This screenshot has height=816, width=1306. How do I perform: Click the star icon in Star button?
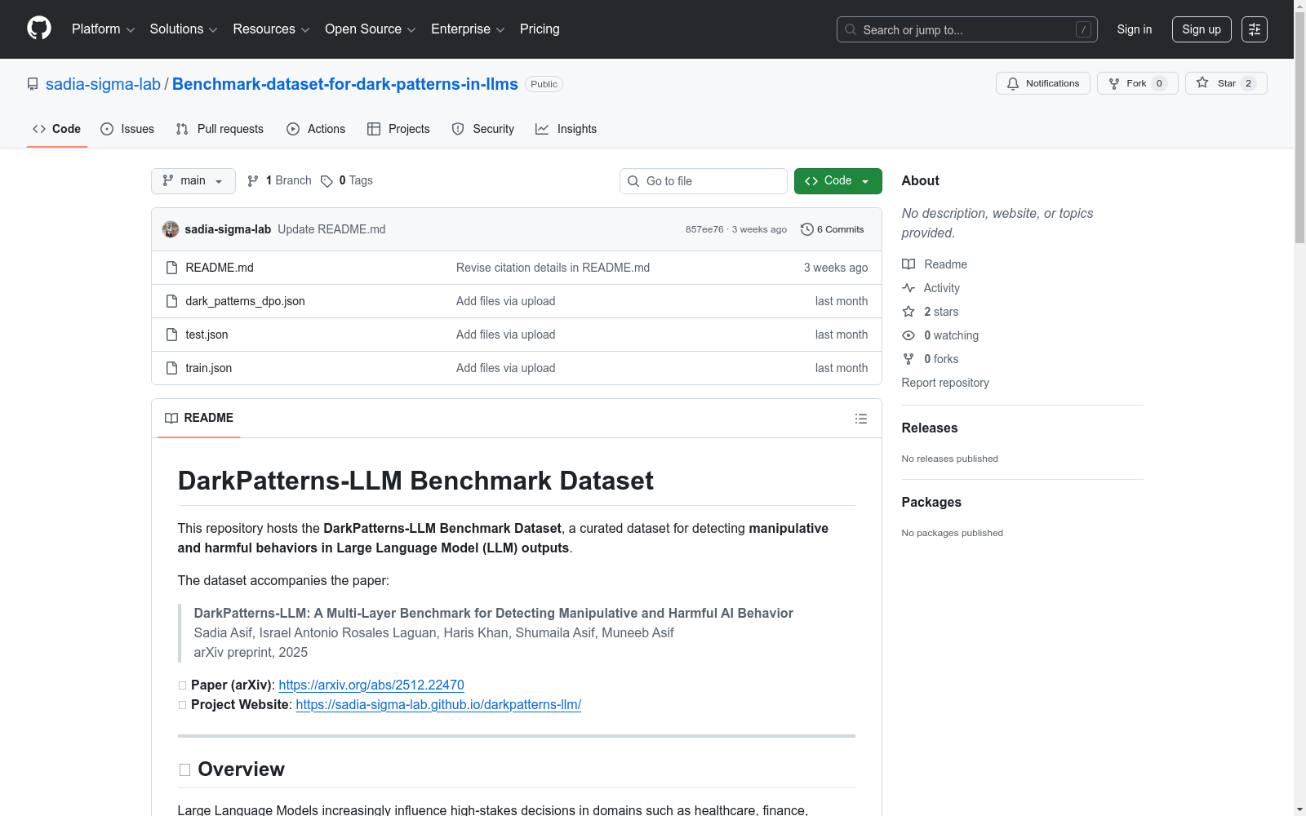[1202, 82]
